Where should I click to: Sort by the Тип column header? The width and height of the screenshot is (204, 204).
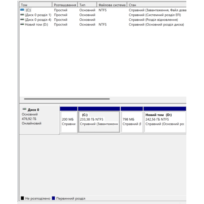click(x=87, y=5)
